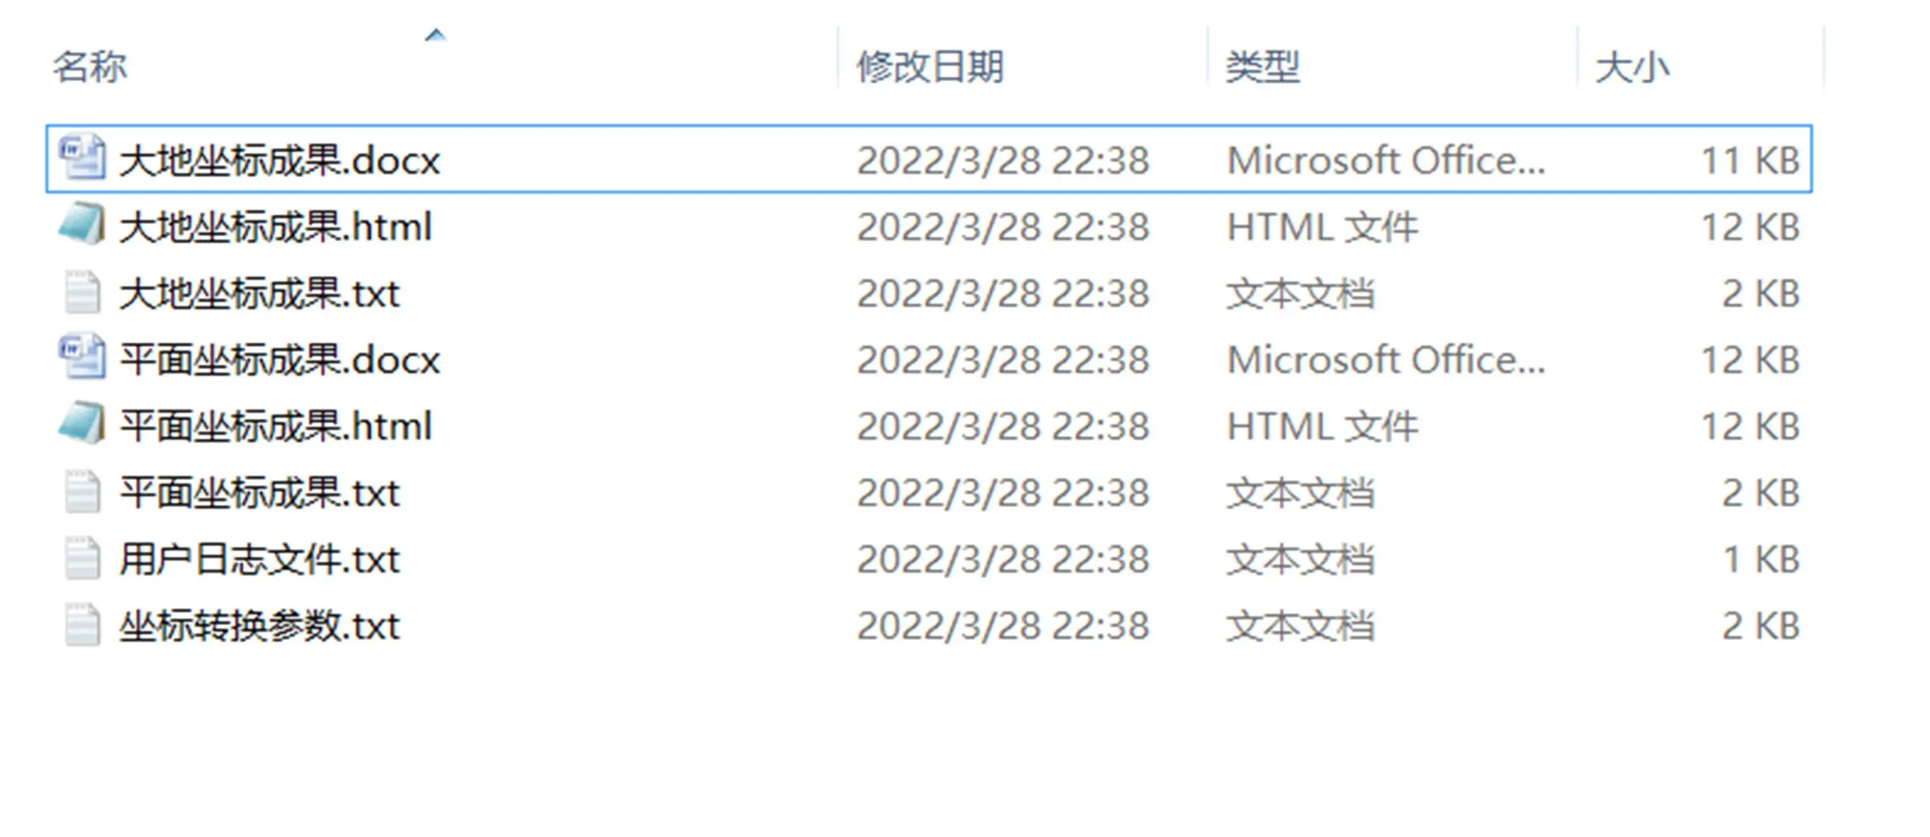This screenshot has width=1930, height=837.
Task: Sort by the 类型 column header
Action: pyautogui.click(x=1263, y=67)
